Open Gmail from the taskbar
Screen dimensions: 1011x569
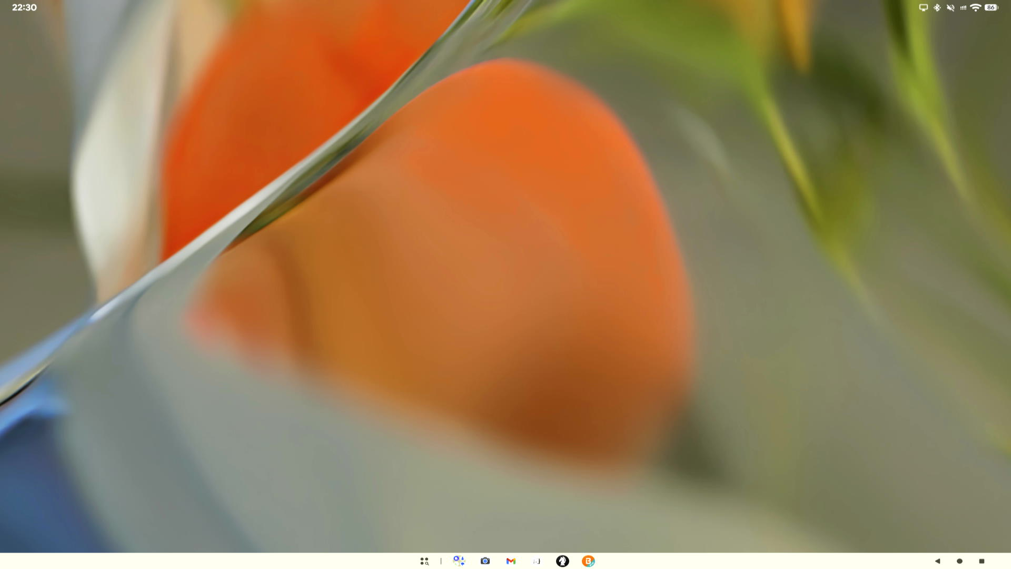pyautogui.click(x=511, y=562)
